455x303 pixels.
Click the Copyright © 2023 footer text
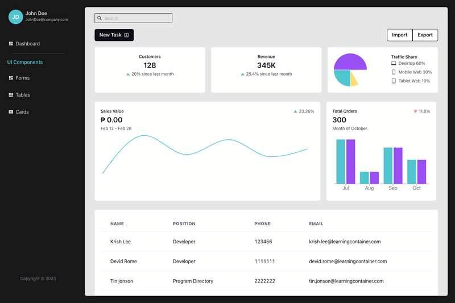pyautogui.click(x=38, y=279)
